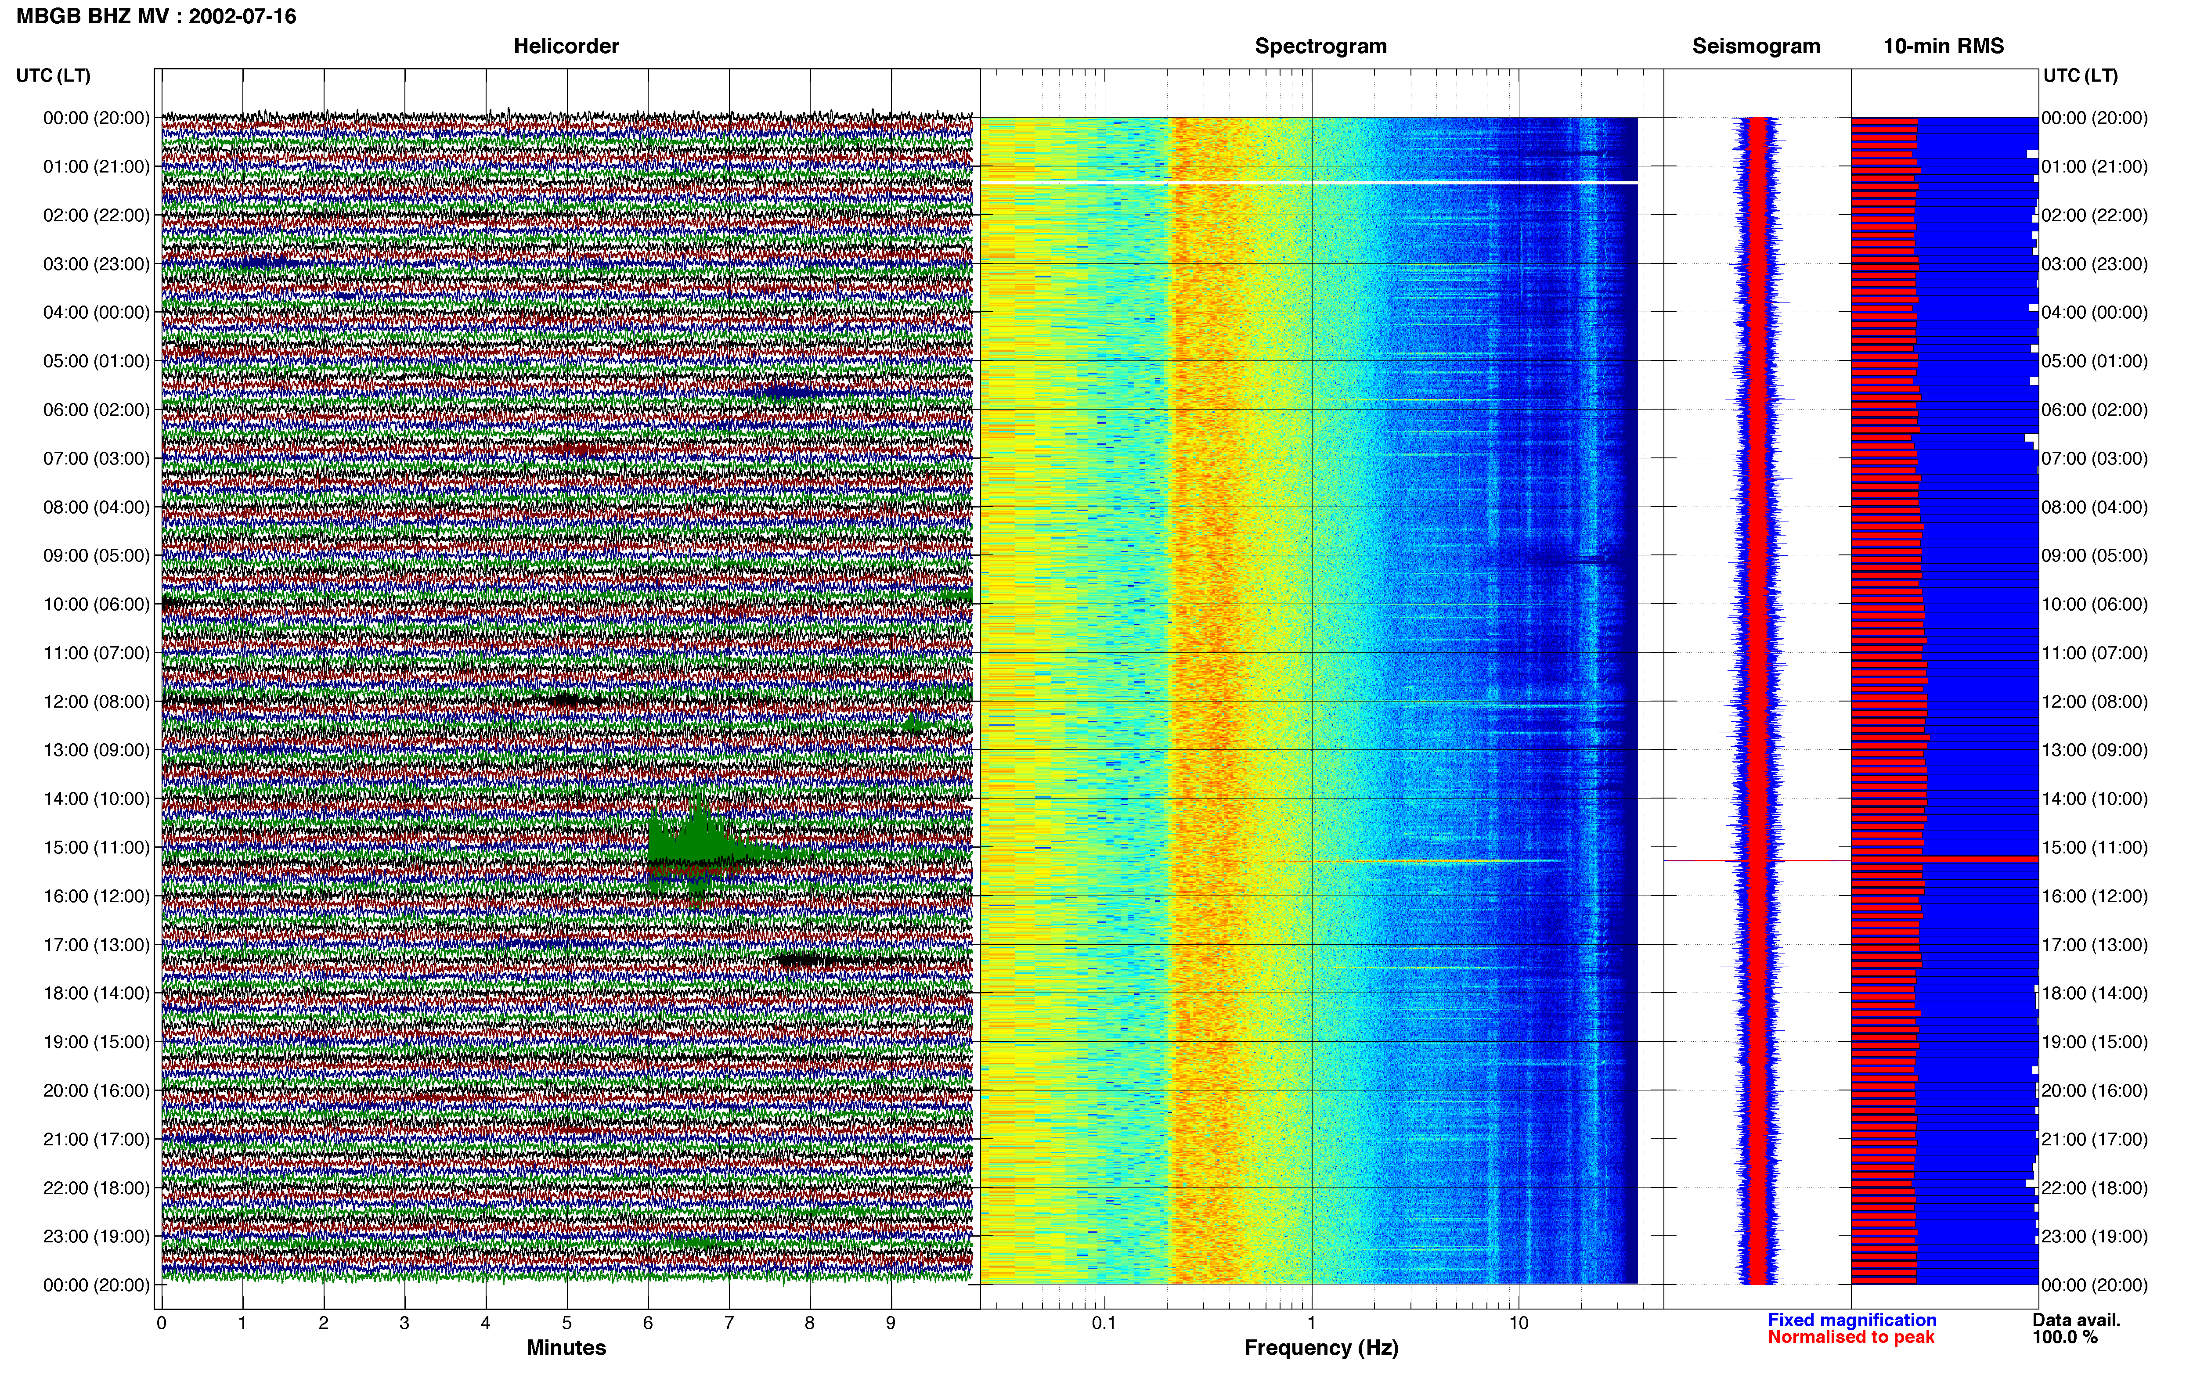Click the '100.0 %' data availability value
2204x1378 pixels.
[x=2064, y=1337]
